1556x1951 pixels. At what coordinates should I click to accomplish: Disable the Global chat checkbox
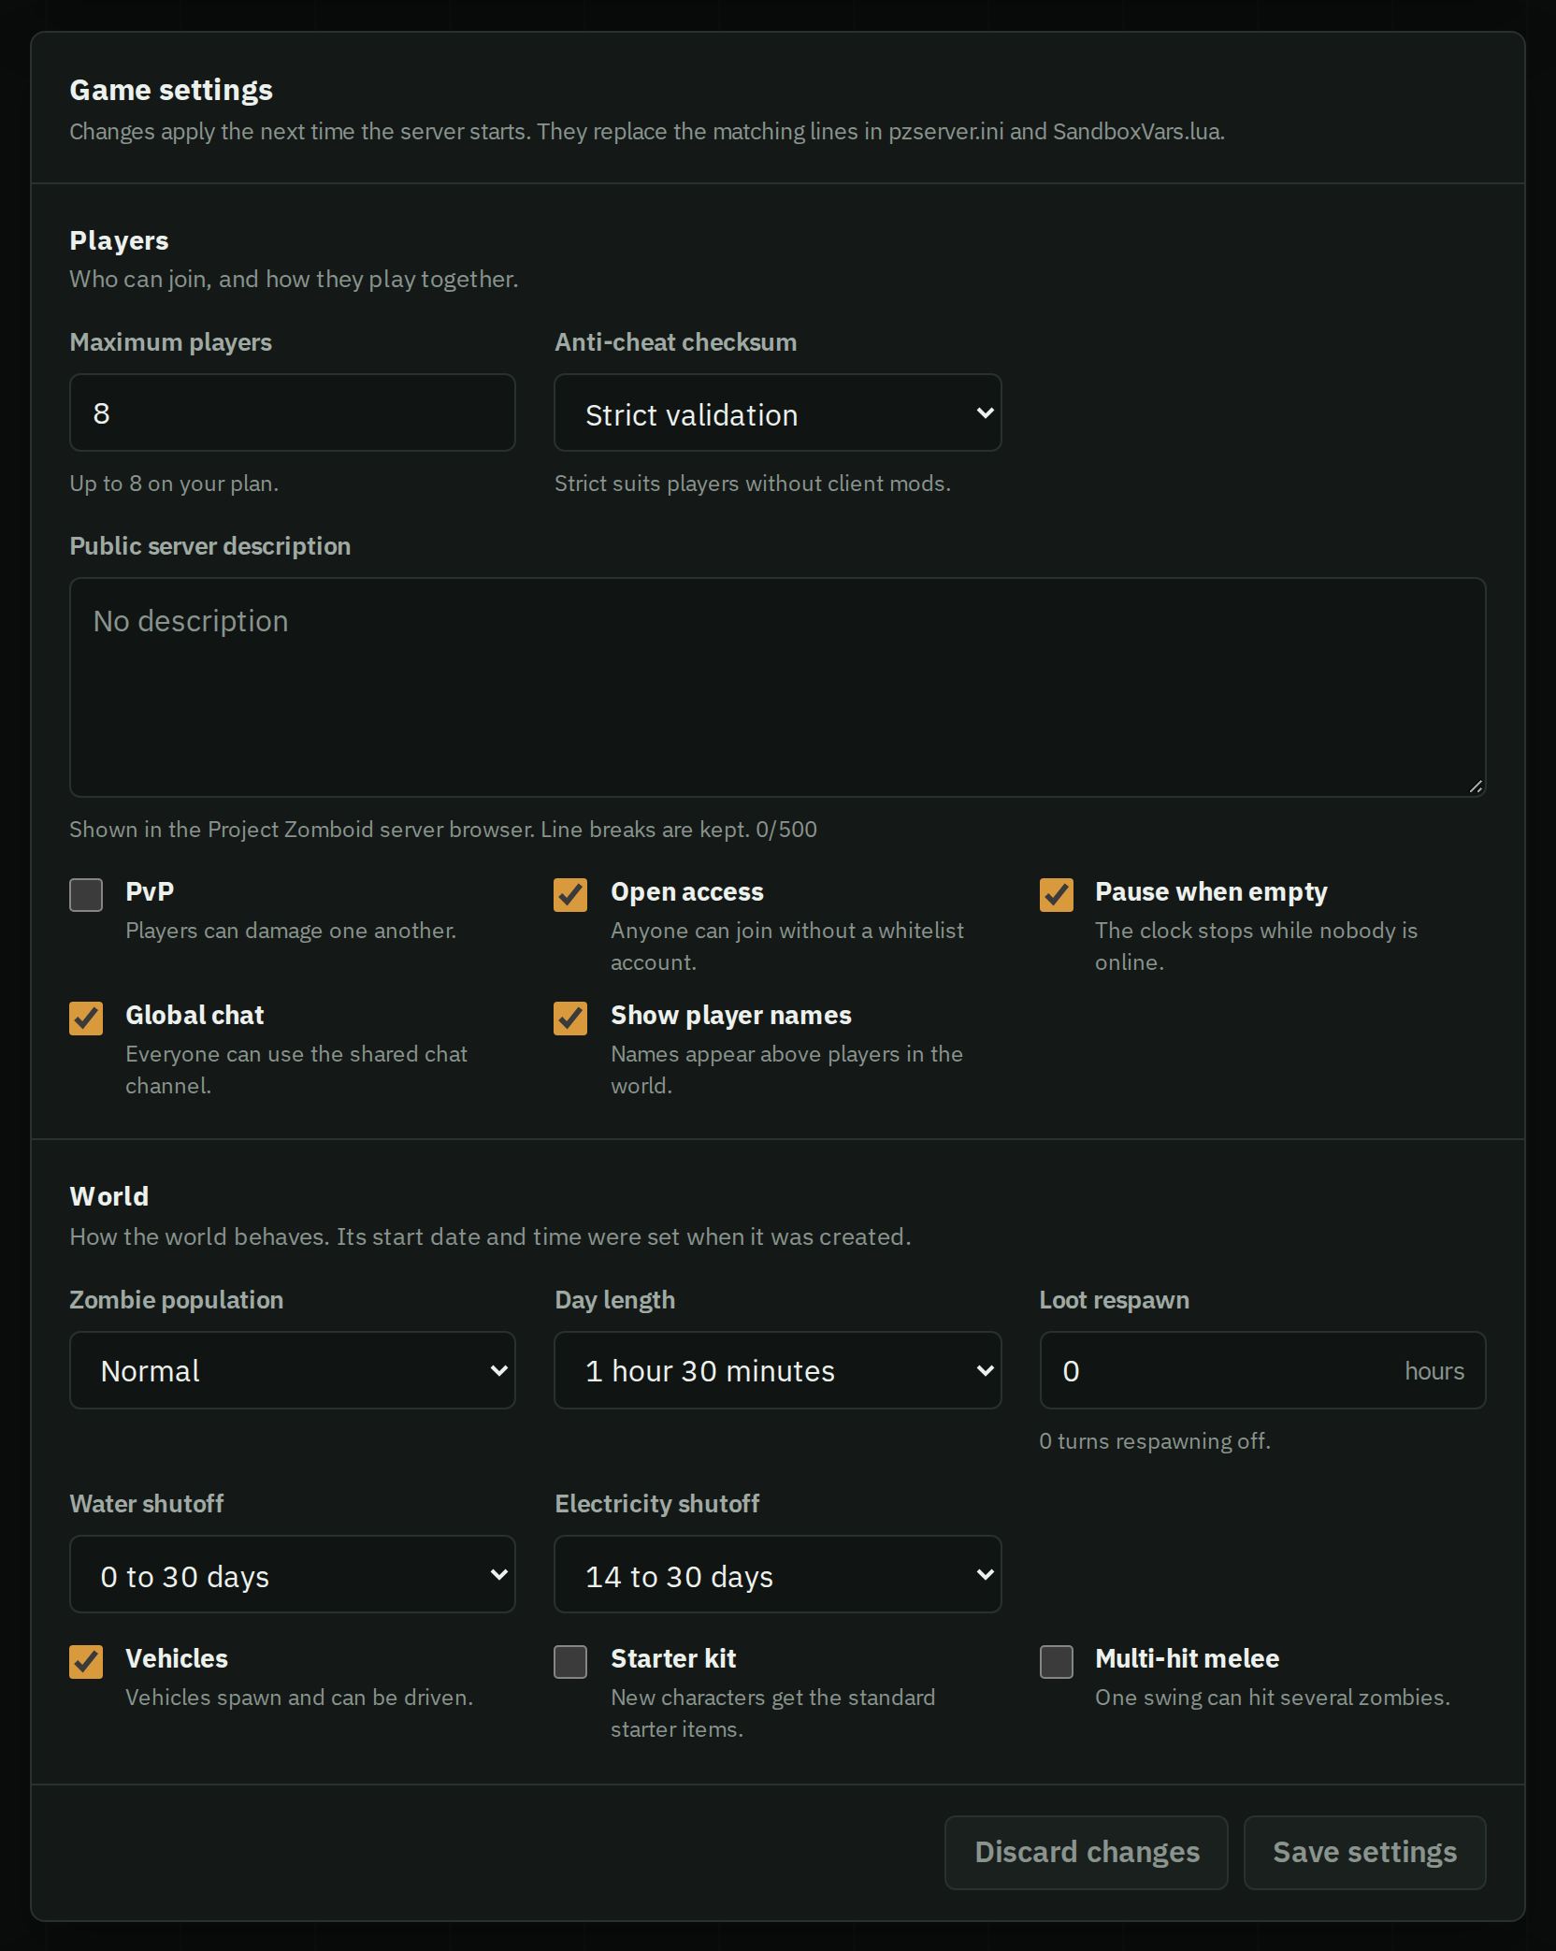[x=86, y=1019]
